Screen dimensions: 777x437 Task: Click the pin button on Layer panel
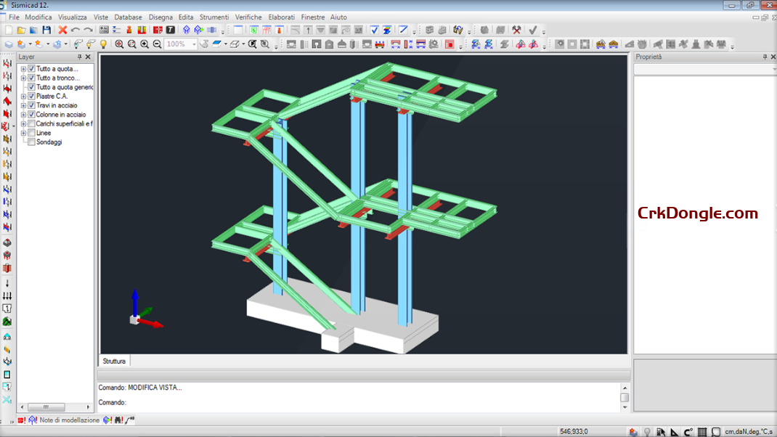(79, 57)
